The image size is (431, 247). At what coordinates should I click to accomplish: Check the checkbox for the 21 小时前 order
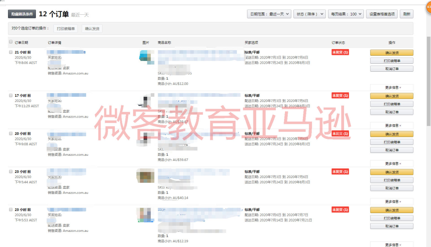[11, 52]
